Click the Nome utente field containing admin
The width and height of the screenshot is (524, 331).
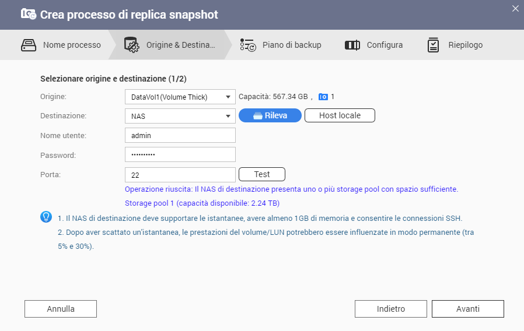point(180,135)
